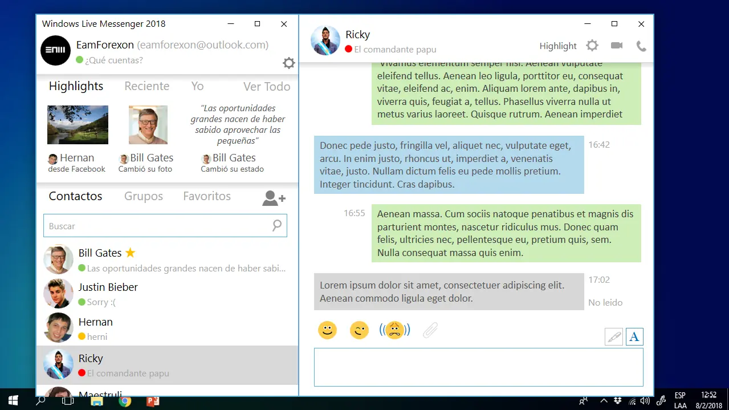Send the frustrated nudge emoticon

click(394, 330)
